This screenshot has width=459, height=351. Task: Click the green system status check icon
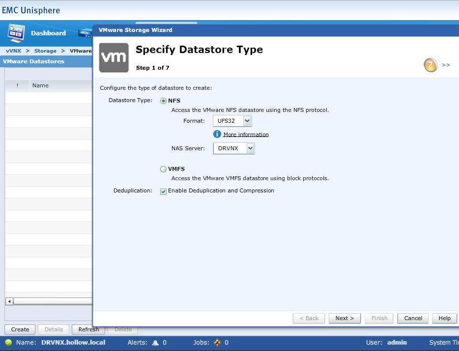(8, 343)
